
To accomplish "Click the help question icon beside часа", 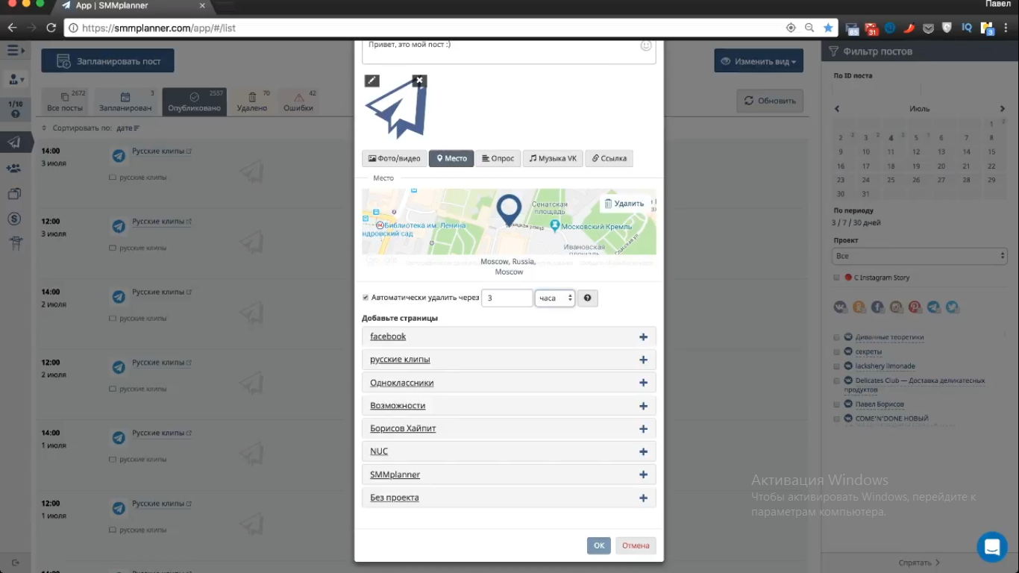I will click(588, 298).
